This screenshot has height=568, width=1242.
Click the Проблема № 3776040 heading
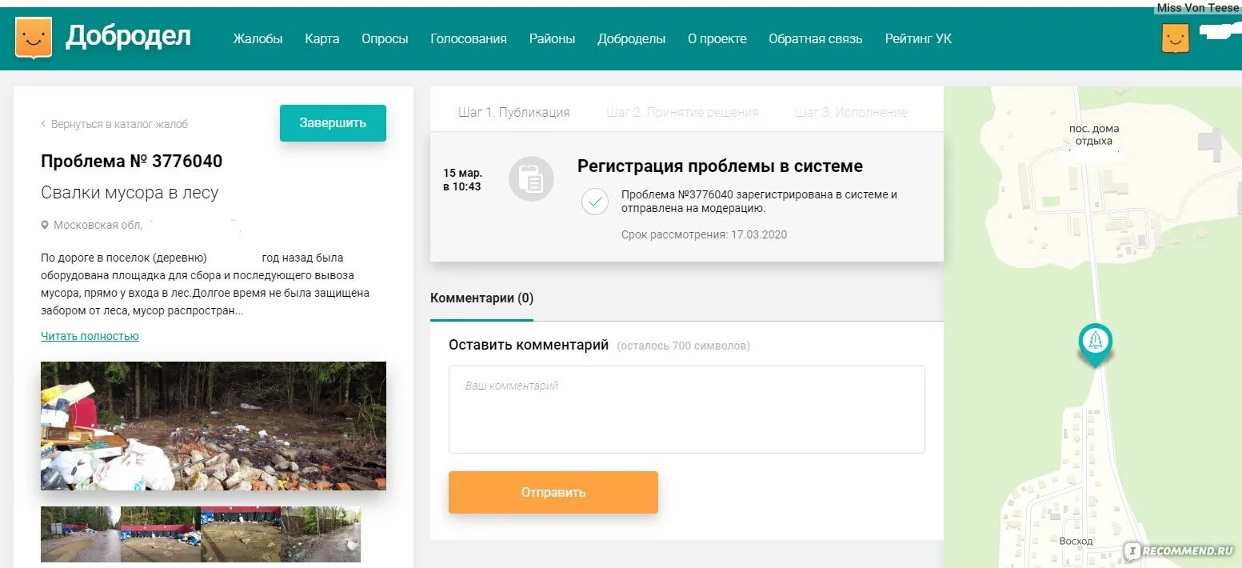pyautogui.click(x=131, y=161)
